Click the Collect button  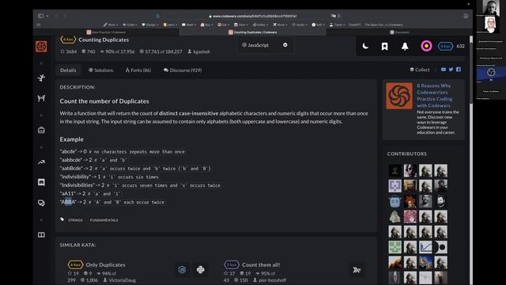pos(420,70)
